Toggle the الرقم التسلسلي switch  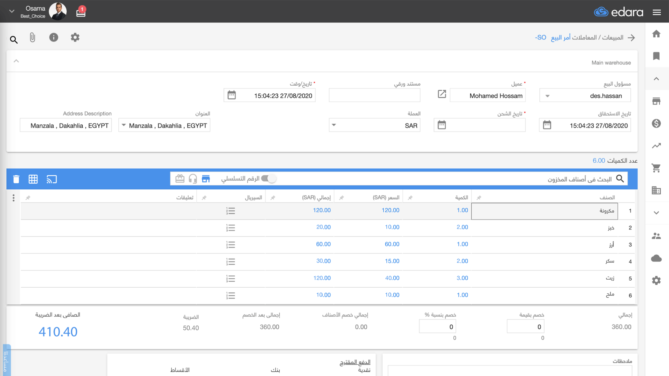pyautogui.click(x=268, y=179)
